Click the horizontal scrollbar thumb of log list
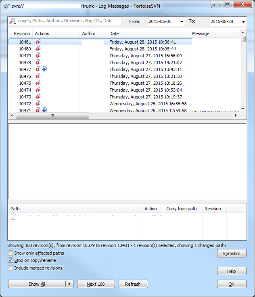 (x=52, y=115)
